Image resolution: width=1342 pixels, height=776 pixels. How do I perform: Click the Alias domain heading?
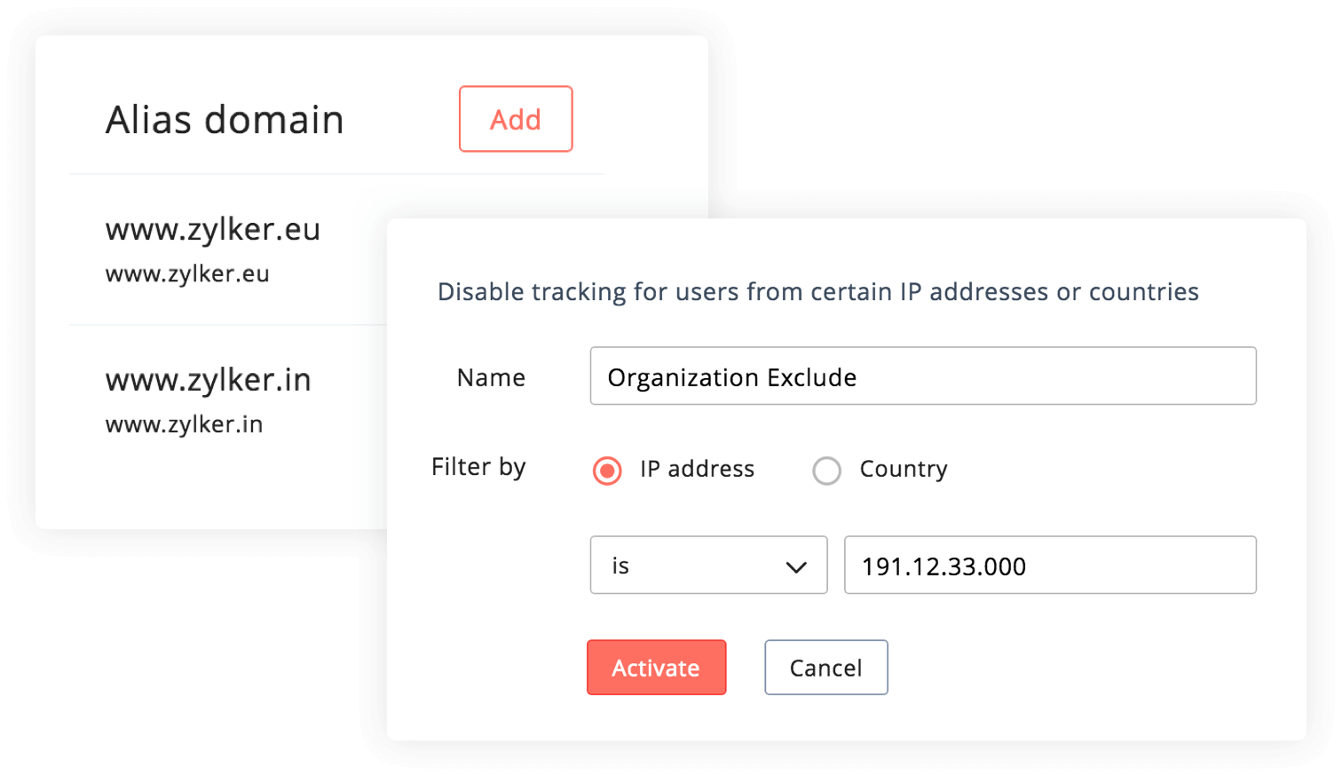coord(225,120)
